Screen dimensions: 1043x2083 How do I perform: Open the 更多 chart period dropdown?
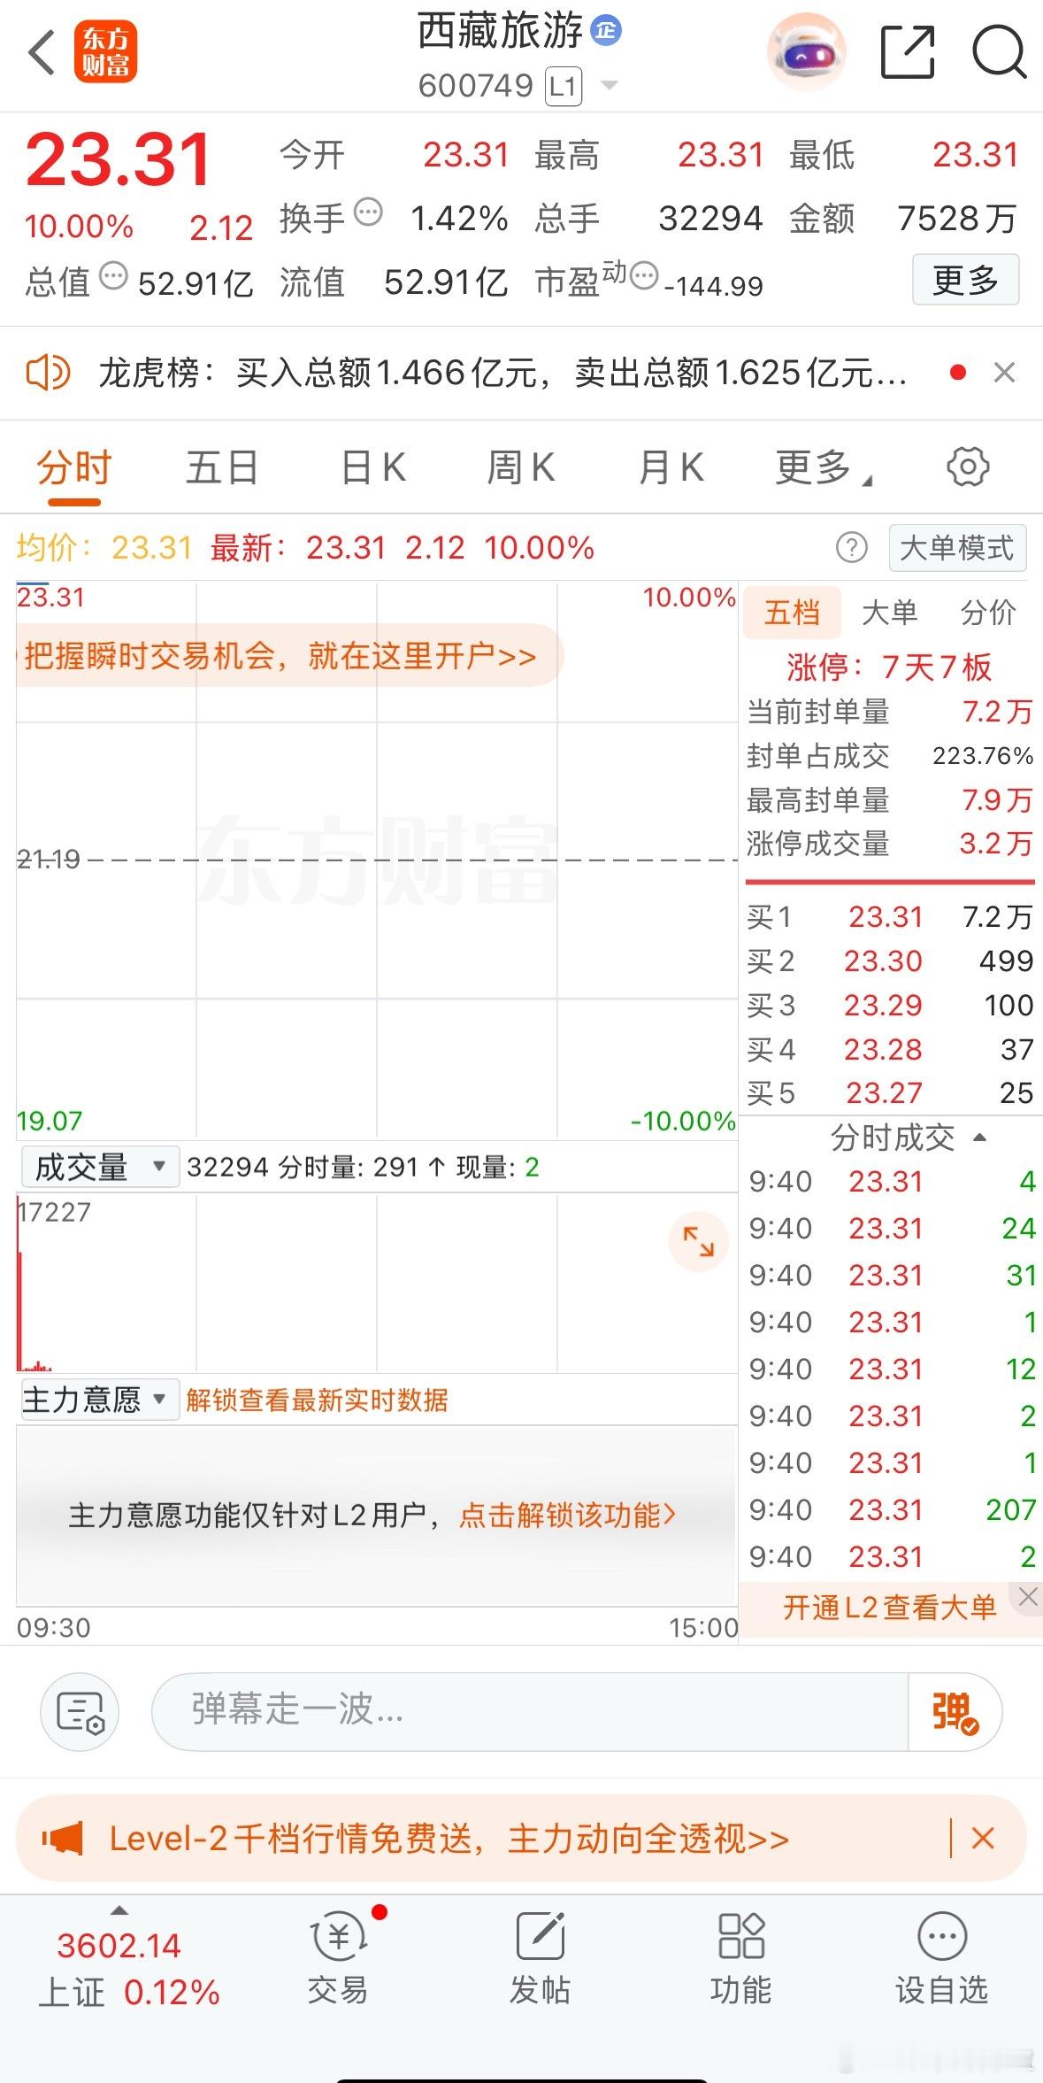824,467
